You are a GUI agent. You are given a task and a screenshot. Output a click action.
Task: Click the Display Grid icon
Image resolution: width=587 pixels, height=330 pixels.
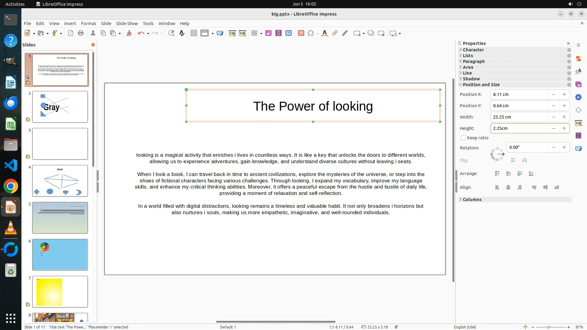click(194, 33)
